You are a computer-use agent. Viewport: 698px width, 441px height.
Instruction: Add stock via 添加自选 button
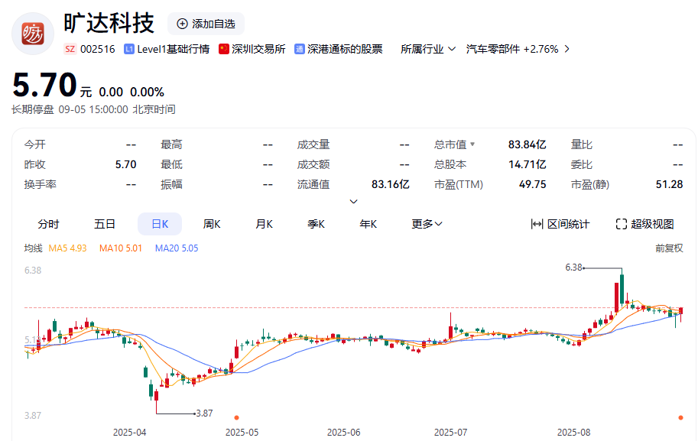point(206,24)
